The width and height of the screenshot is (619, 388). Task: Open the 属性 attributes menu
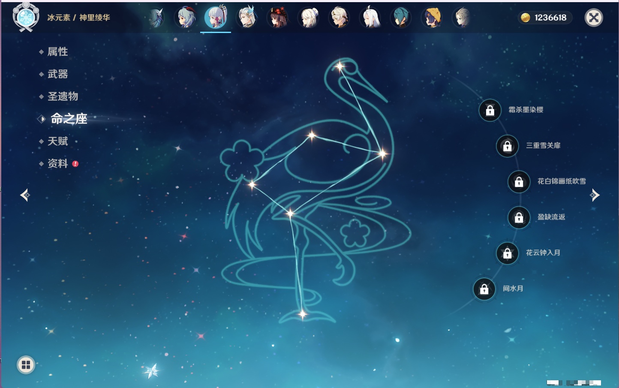click(x=57, y=52)
